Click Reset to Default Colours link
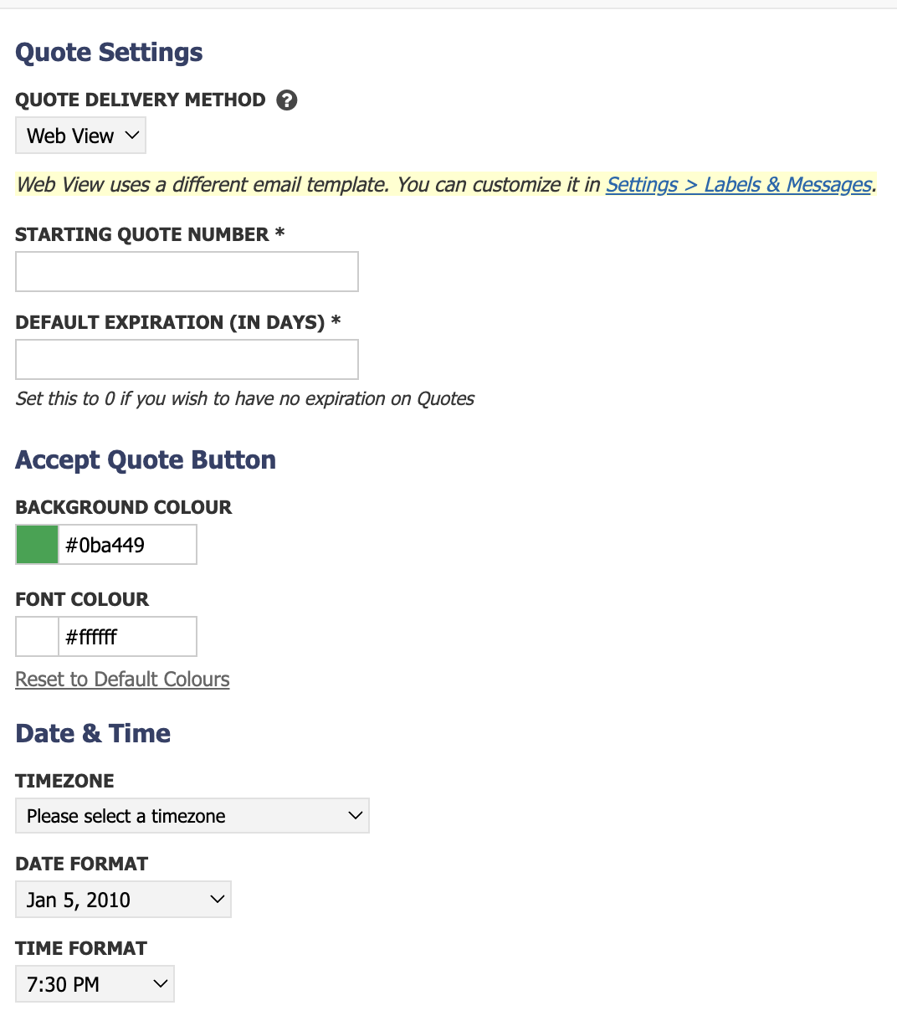Viewport: 897px width, 1021px height. [x=123, y=680]
